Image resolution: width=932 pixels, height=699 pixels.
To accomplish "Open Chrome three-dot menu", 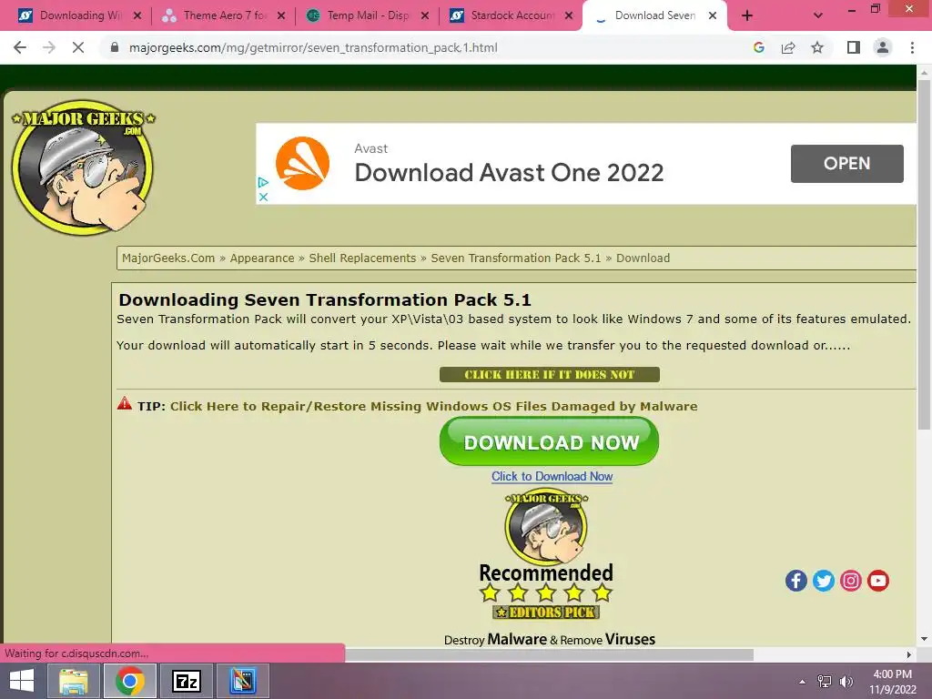I will pos(912,47).
